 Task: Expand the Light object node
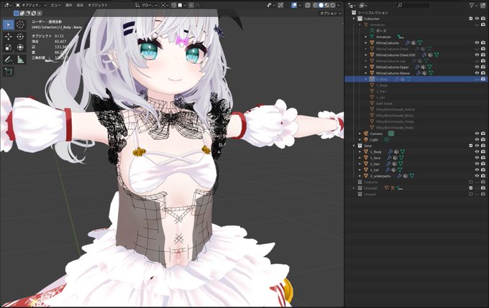tap(360, 140)
